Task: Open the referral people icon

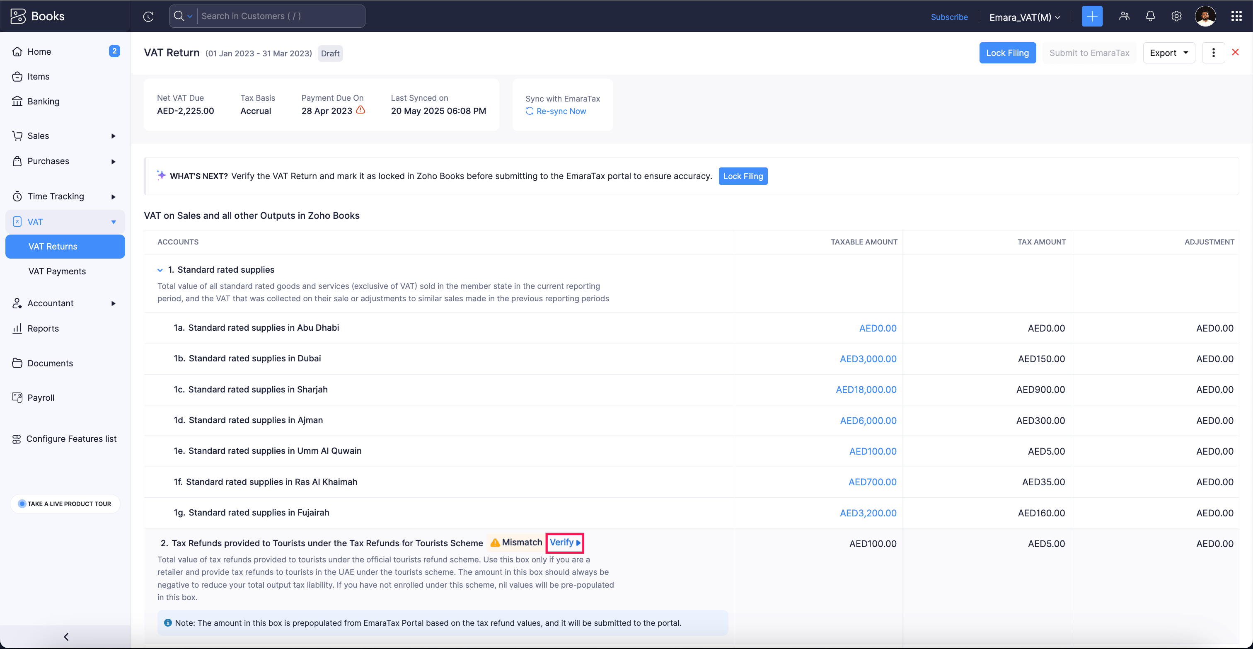Action: coord(1124,16)
